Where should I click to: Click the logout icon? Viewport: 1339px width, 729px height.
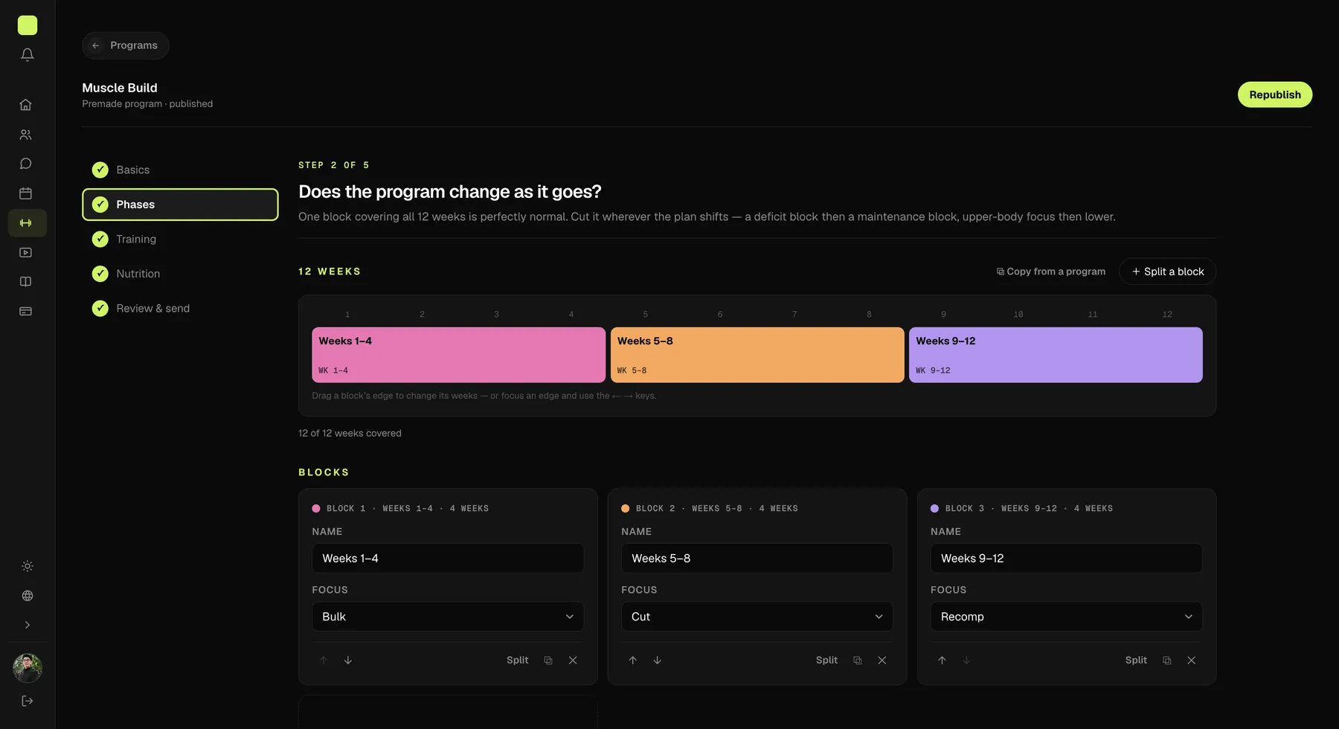tap(28, 701)
